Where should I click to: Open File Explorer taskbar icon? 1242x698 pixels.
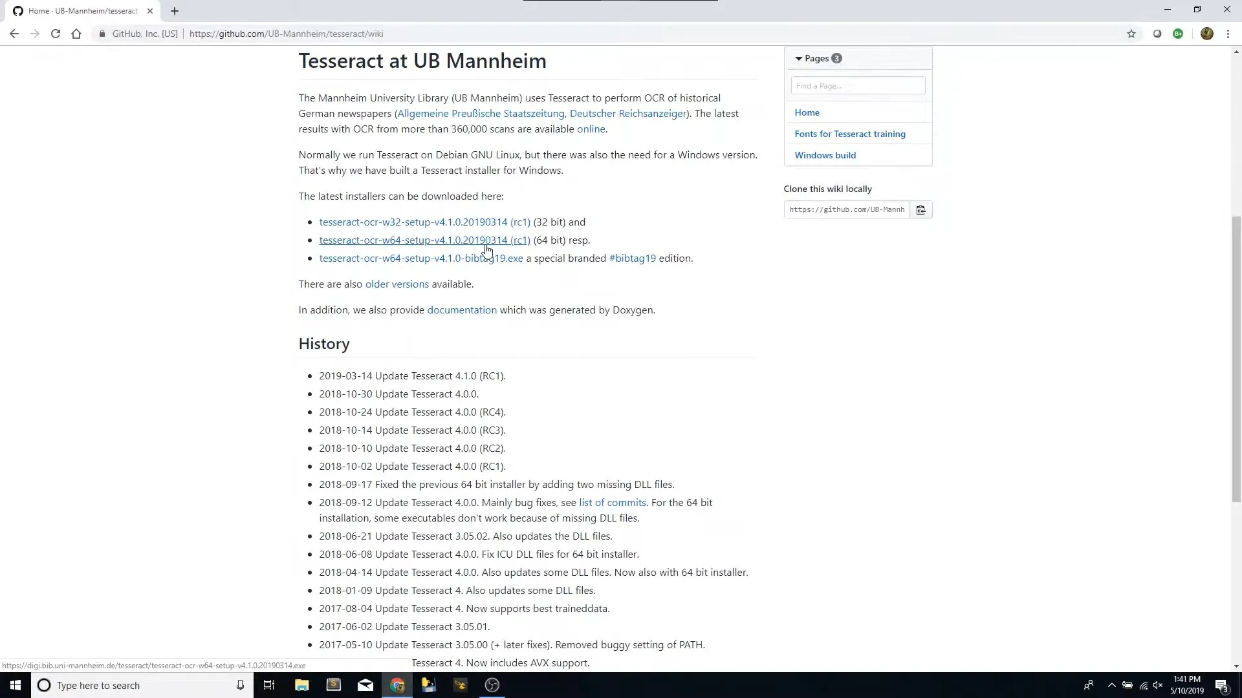click(x=302, y=684)
